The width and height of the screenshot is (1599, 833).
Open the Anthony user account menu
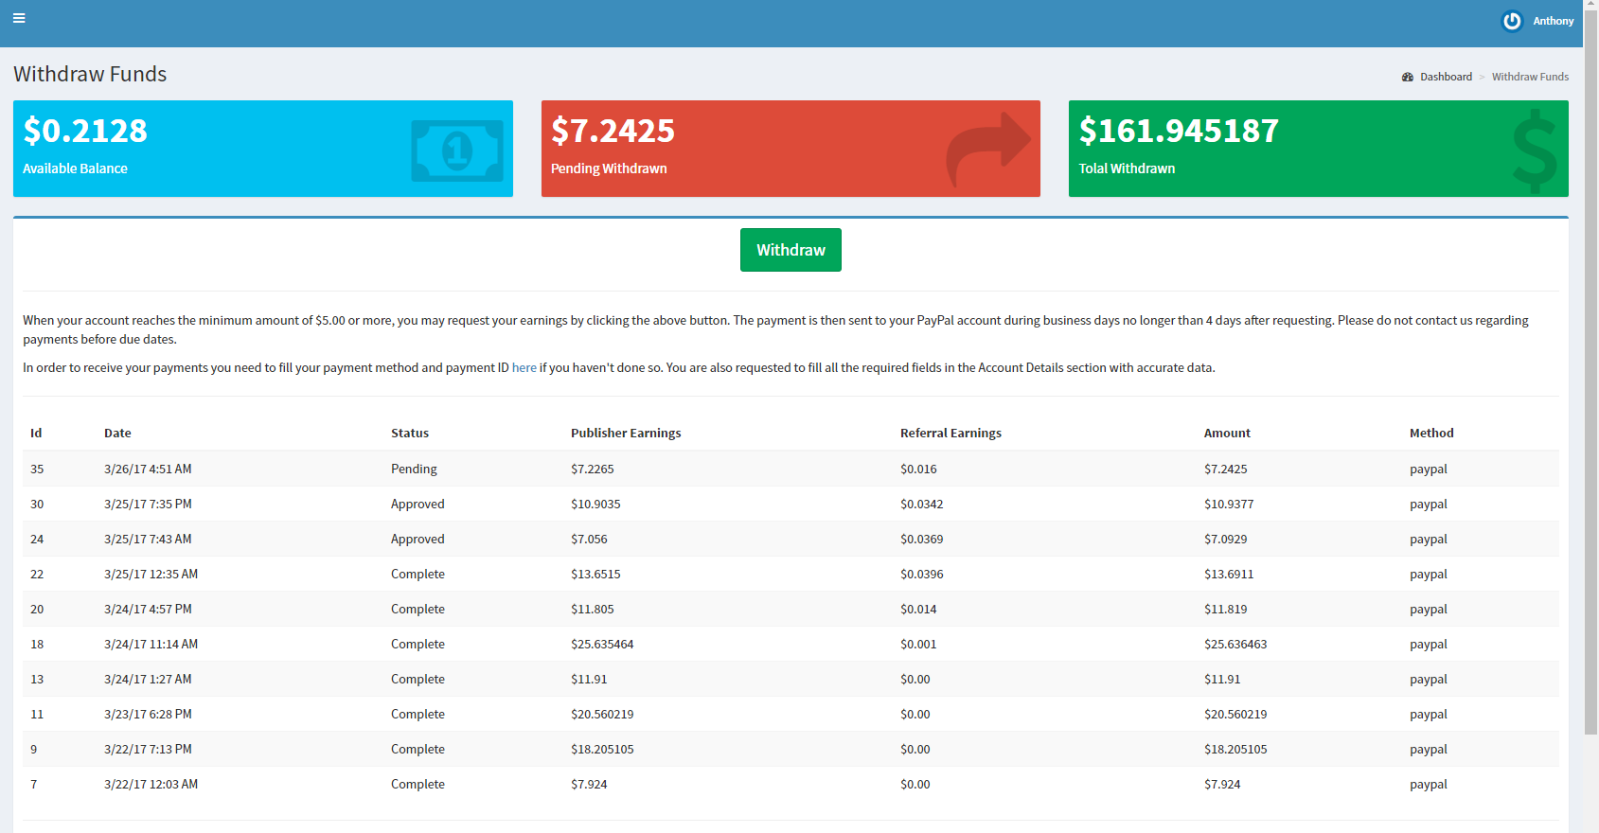tap(1553, 21)
